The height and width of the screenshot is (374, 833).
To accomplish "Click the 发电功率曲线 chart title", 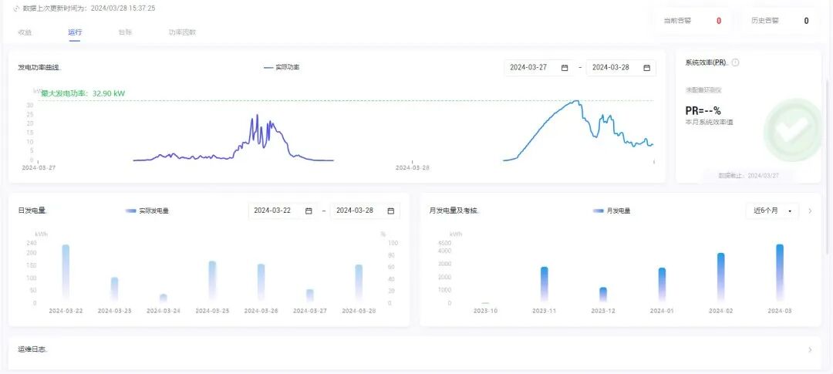I will point(40,67).
